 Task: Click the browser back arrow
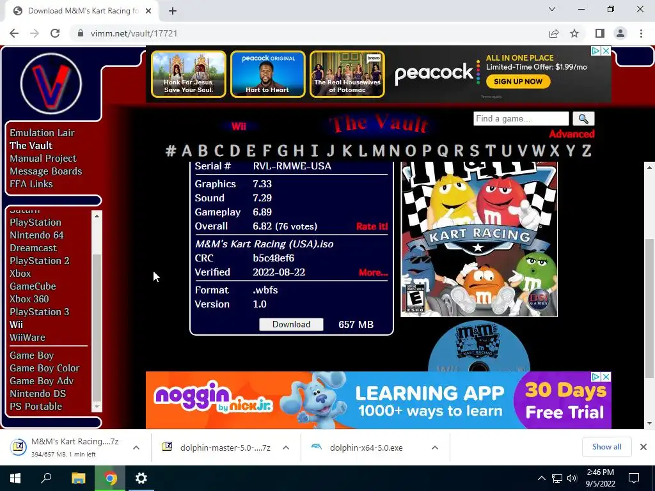[x=14, y=33]
